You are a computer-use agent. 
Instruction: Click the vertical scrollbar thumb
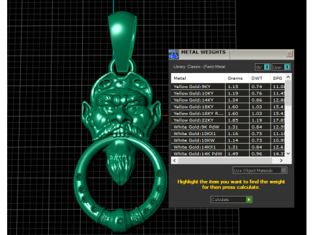click(x=288, y=93)
